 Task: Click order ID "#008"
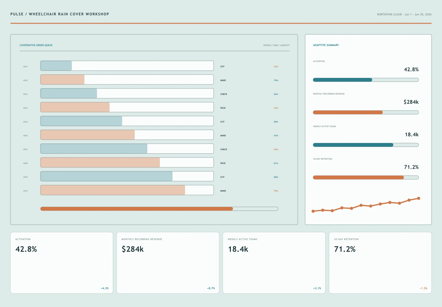tap(25, 163)
